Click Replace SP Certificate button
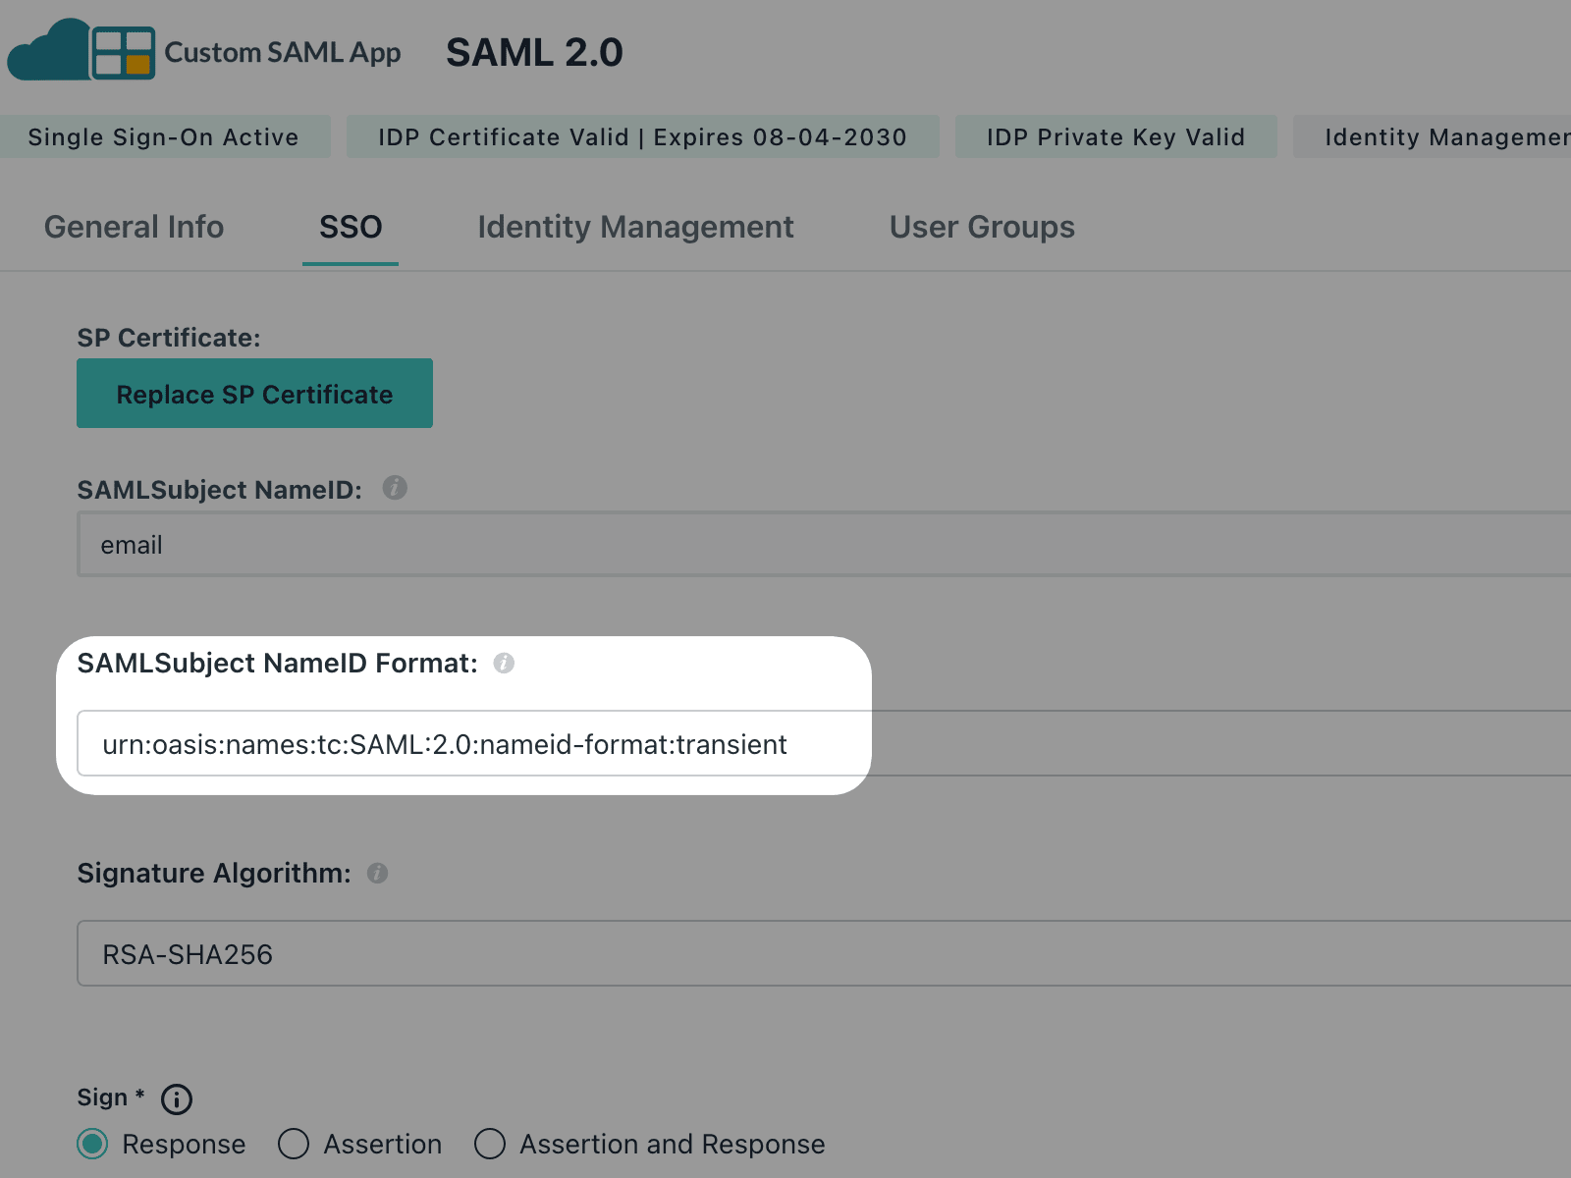The height and width of the screenshot is (1178, 1571). click(x=254, y=394)
